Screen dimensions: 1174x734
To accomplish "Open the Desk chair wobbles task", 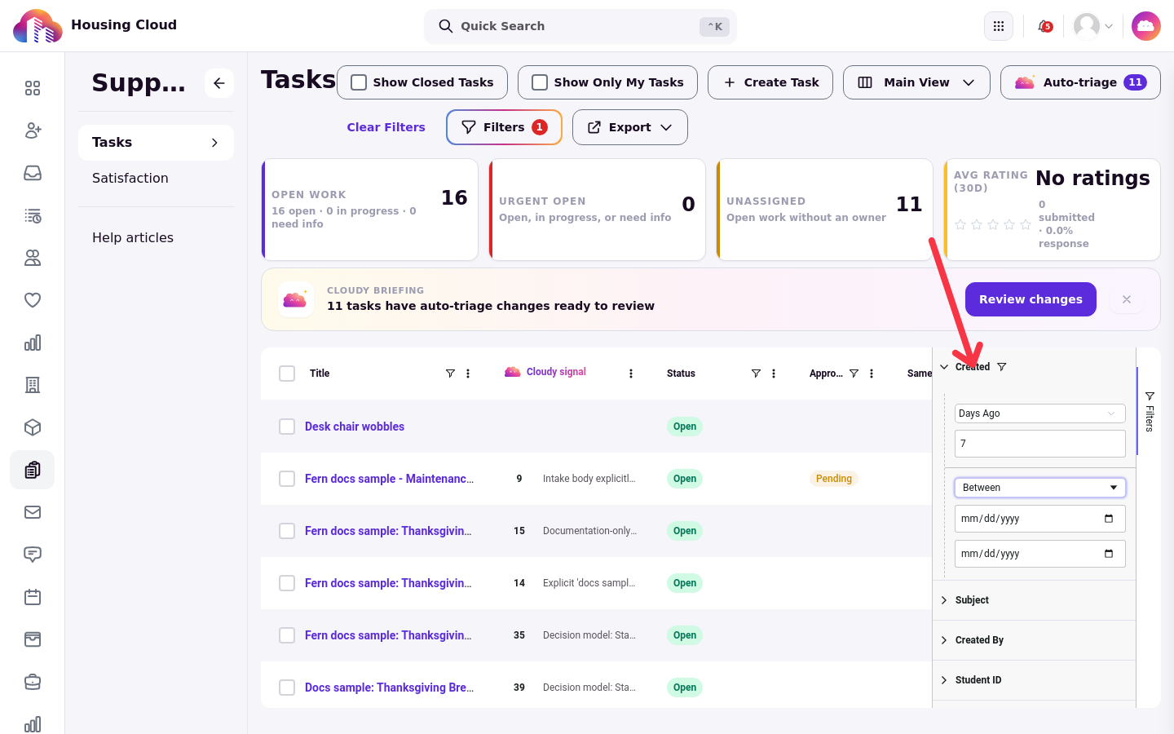I will pos(355,427).
